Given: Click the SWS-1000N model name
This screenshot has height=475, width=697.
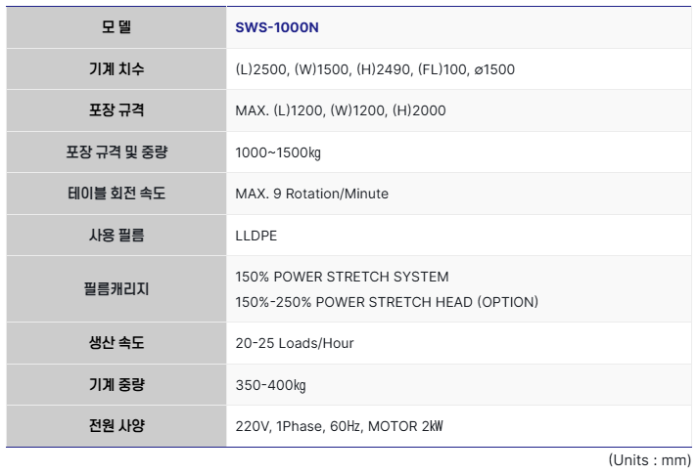Looking at the screenshot, I should click(277, 27).
